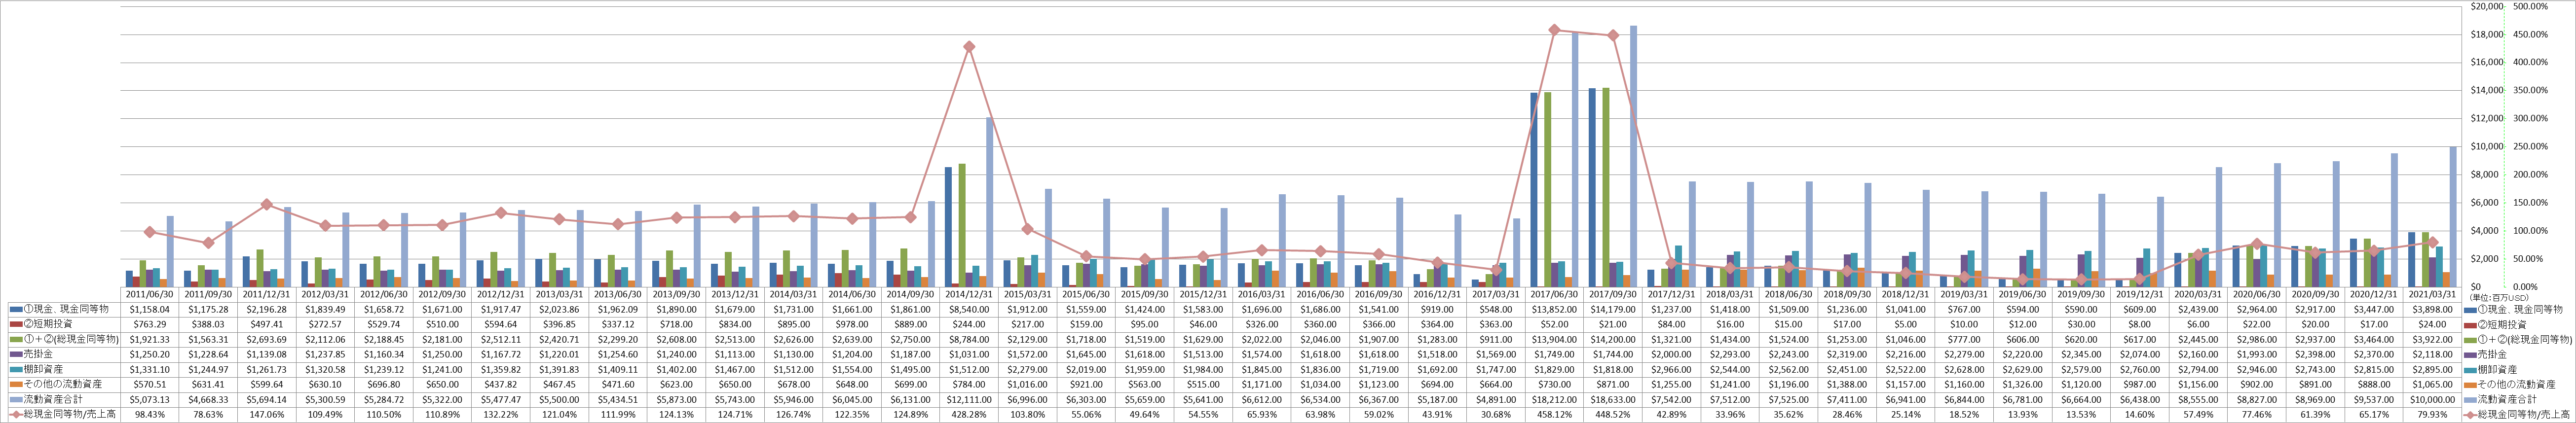Click the 13.53% ratio cell
2576x423 pixels.
(x=2081, y=414)
